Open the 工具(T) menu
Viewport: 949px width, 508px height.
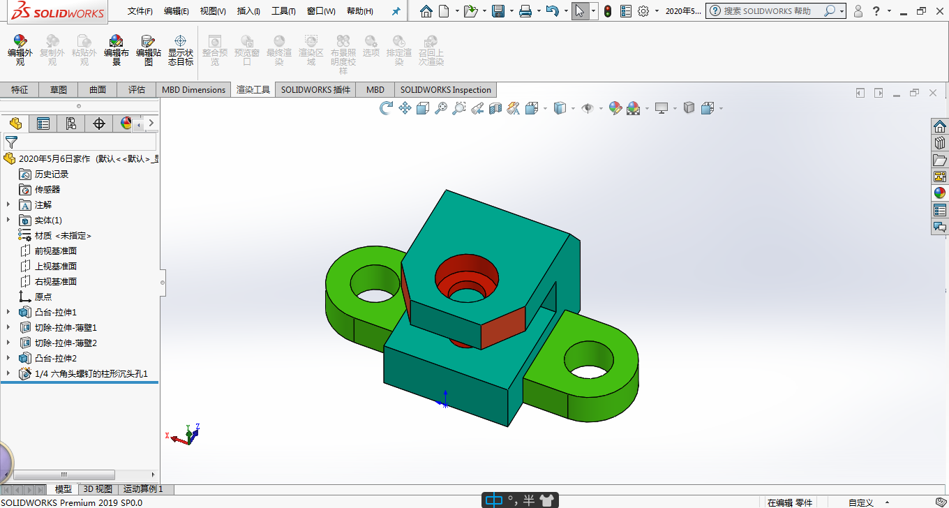tap(283, 11)
